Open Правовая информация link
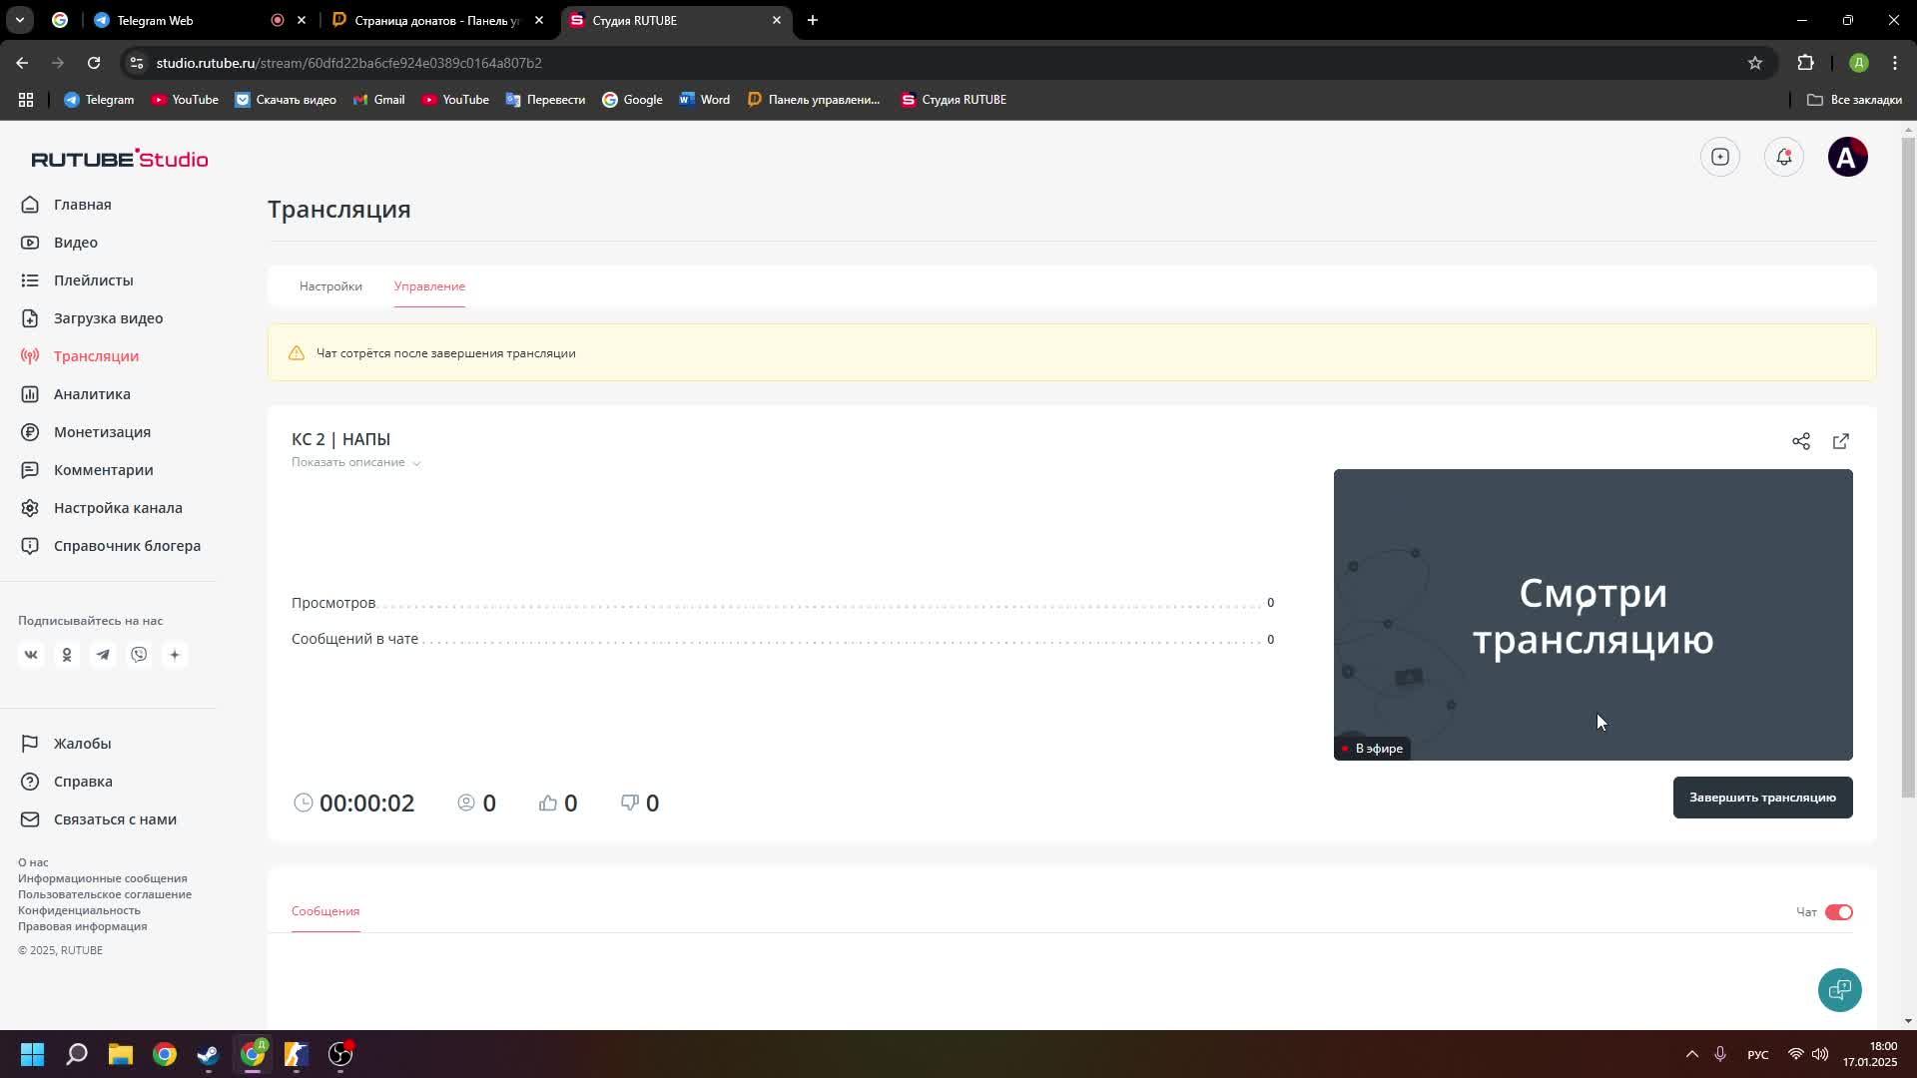This screenshot has height=1078, width=1917. tap(83, 926)
